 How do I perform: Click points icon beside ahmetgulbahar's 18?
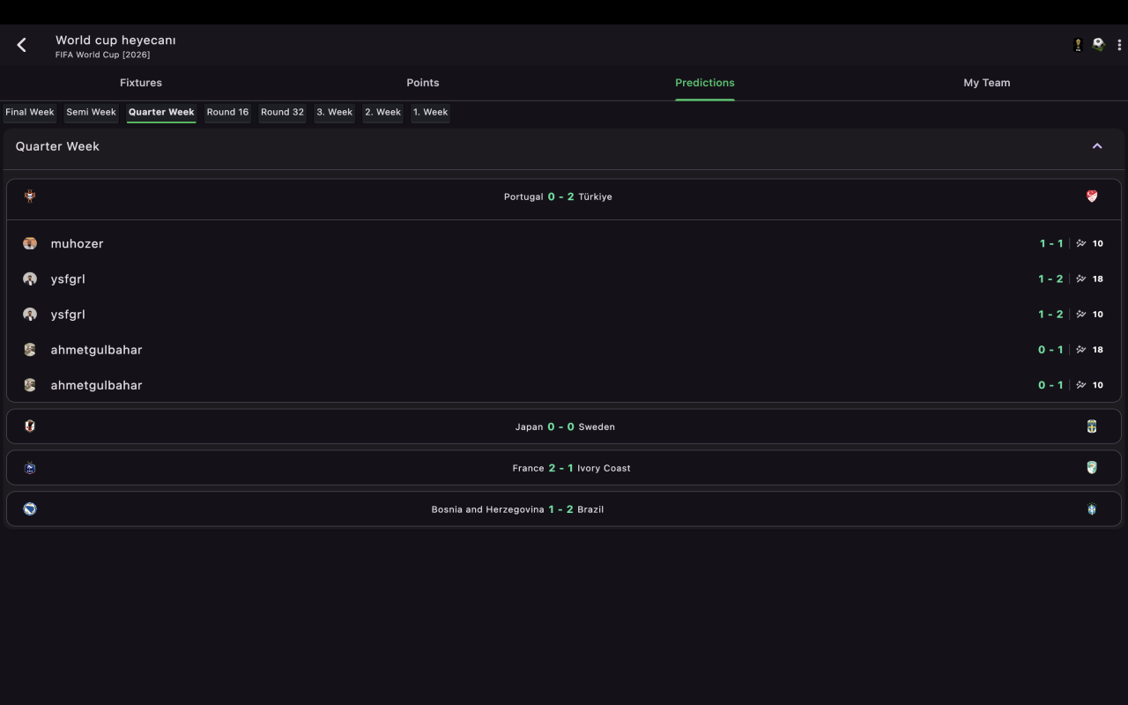1081,349
